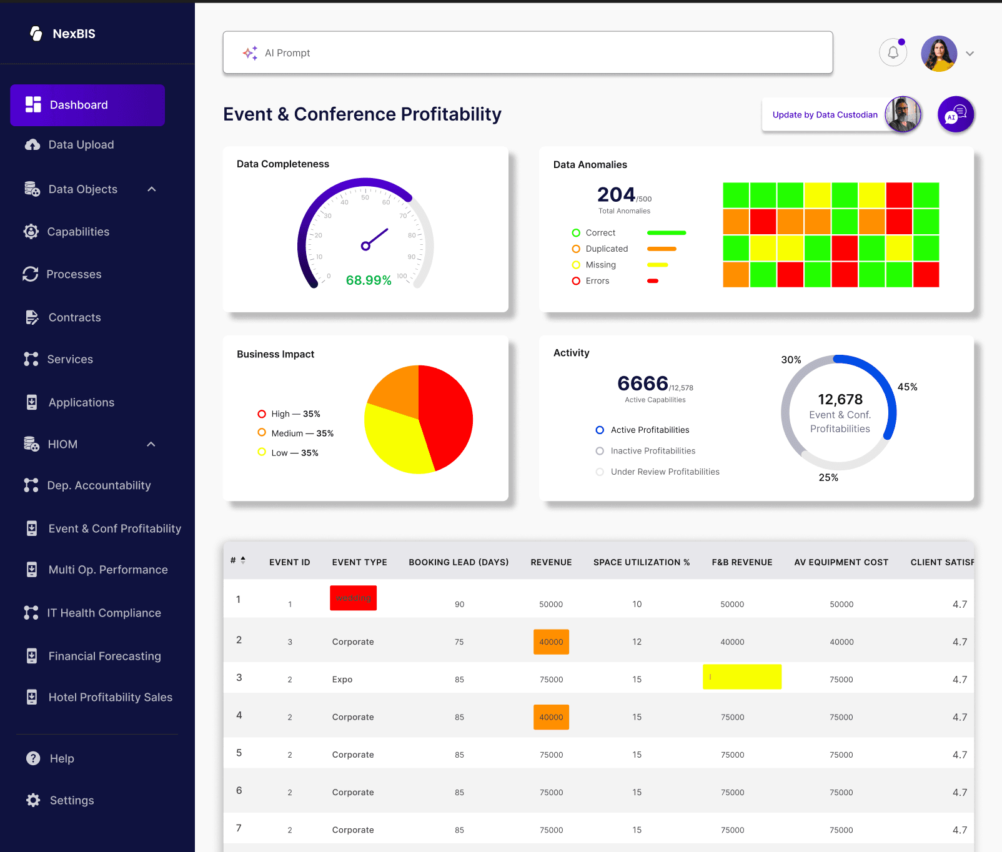The width and height of the screenshot is (1002, 852).
Task: Click the BOOKING LEAD (DAYS) column header
Action: click(459, 562)
